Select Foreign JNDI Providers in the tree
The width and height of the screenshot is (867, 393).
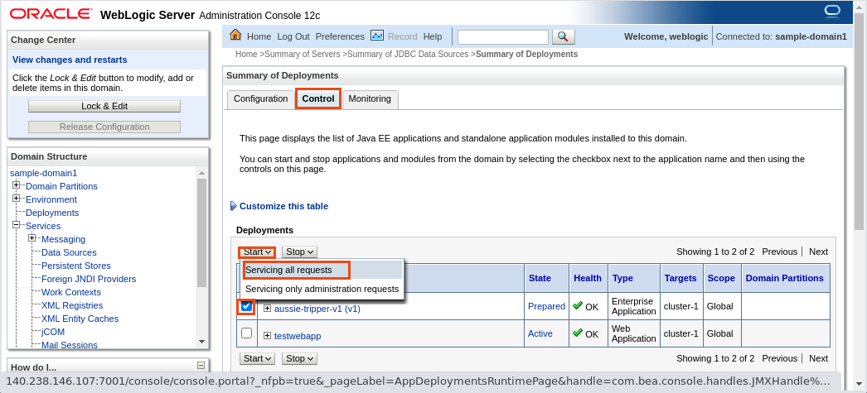(x=89, y=279)
